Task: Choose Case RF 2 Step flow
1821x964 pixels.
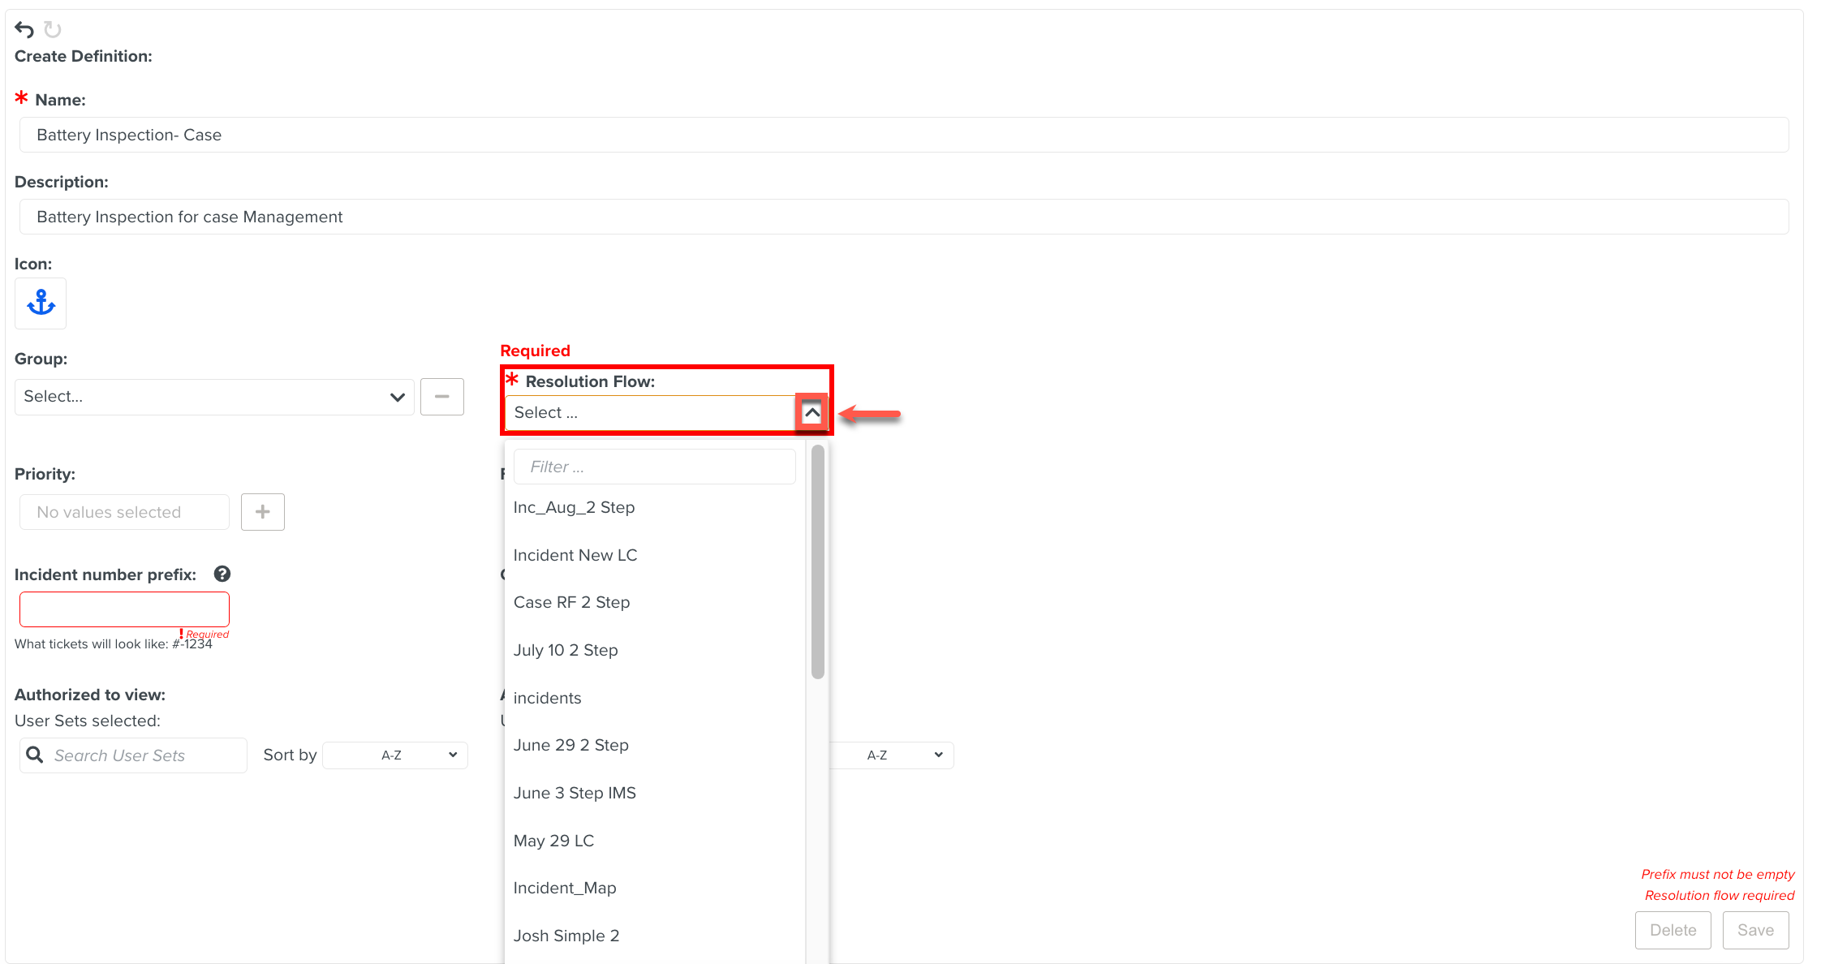Action: pyautogui.click(x=571, y=603)
